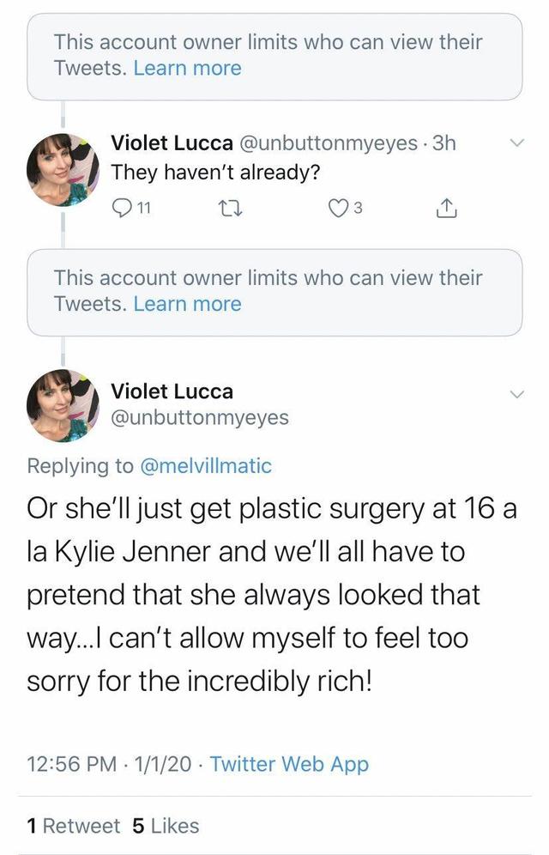Open the "They haven't already?" tweet text
This screenshot has height=855, width=549.
[216, 171]
